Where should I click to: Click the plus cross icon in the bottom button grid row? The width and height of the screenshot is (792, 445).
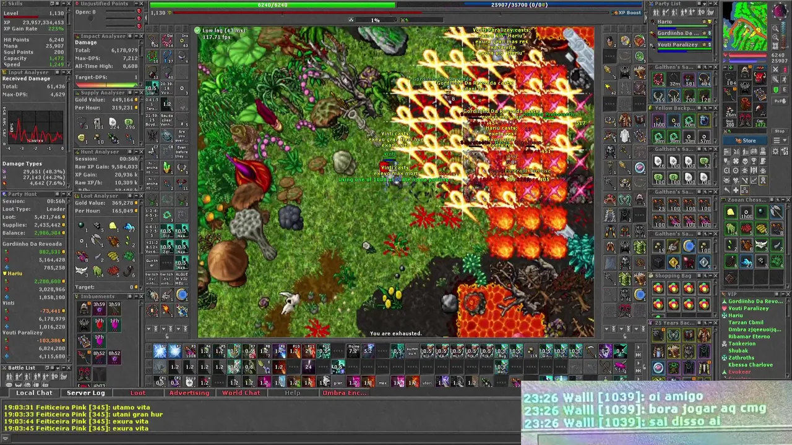pyautogui.click(x=736, y=190)
